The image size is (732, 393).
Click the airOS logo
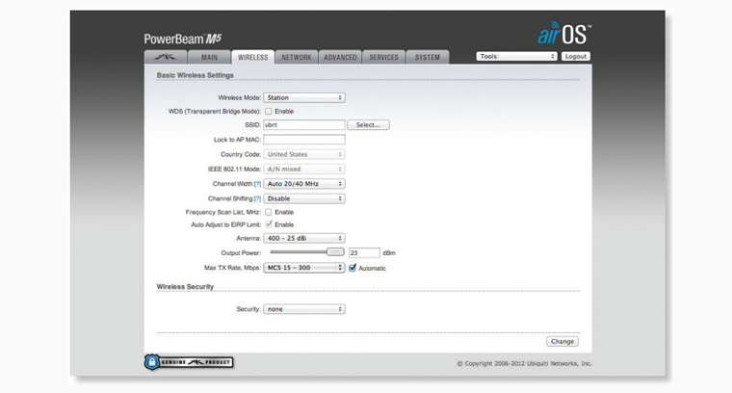point(564,33)
